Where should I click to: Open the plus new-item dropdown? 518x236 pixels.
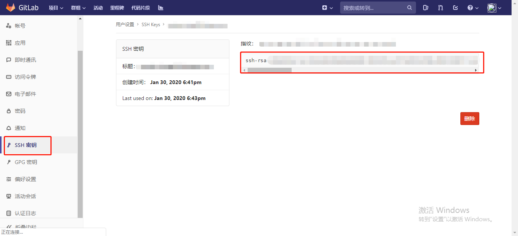[327, 8]
